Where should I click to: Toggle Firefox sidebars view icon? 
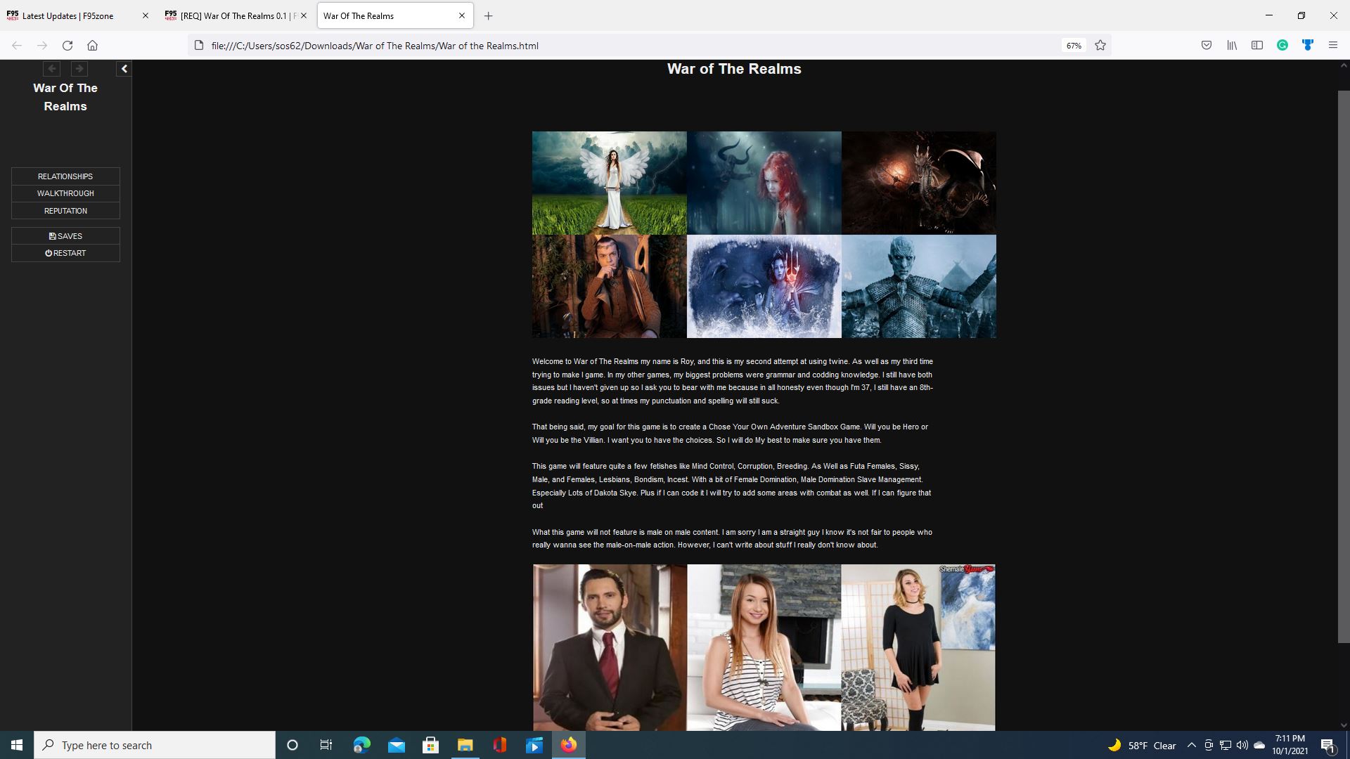pos(1257,46)
